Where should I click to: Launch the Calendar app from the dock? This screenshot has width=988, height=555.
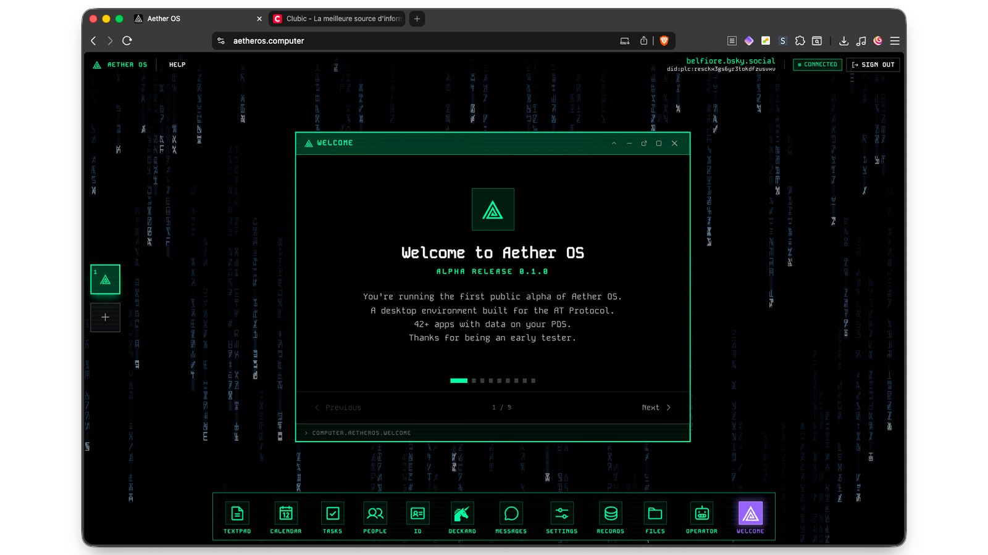286,517
